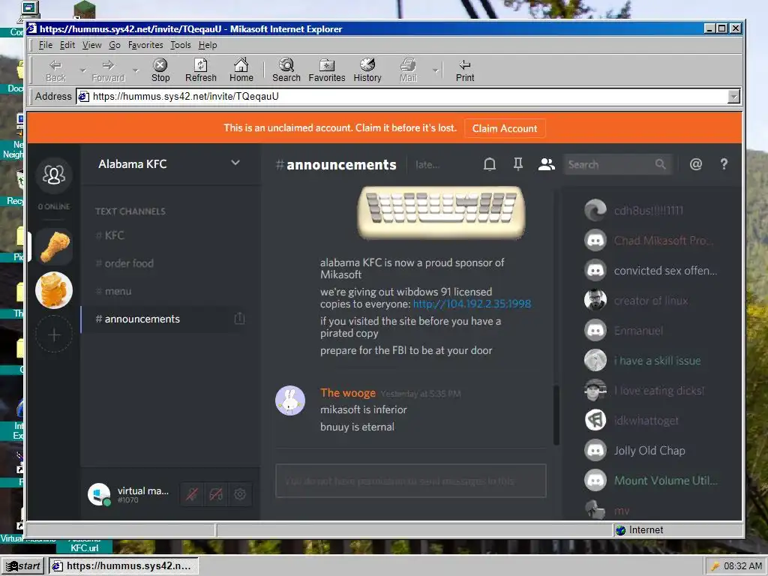
Task: Open the KFC text channel
Action: [169, 235]
